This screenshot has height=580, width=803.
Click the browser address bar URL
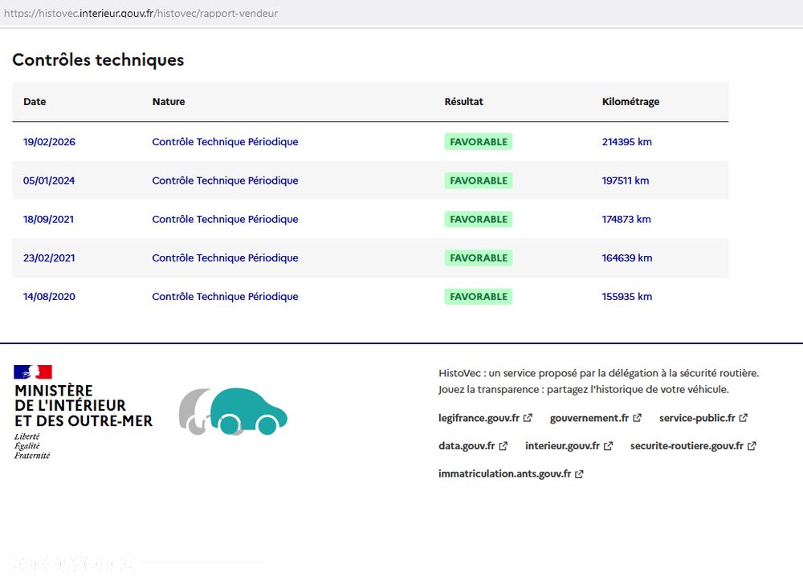click(x=141, y=14)
